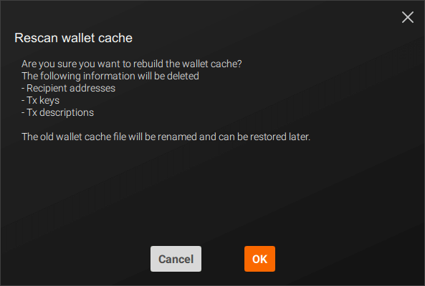Select the 'Recipient addresses' list line
This screenshot has width=425, height=286.
pyautogui.click(x=68, y=88)
